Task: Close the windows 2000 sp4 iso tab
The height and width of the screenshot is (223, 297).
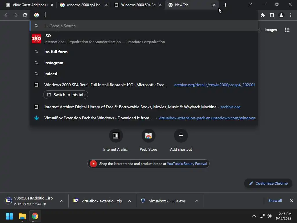Action: pos(106,5)
